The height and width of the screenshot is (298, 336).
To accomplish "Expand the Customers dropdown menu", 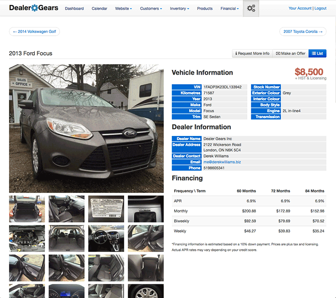I will click(x=151, y=9).
